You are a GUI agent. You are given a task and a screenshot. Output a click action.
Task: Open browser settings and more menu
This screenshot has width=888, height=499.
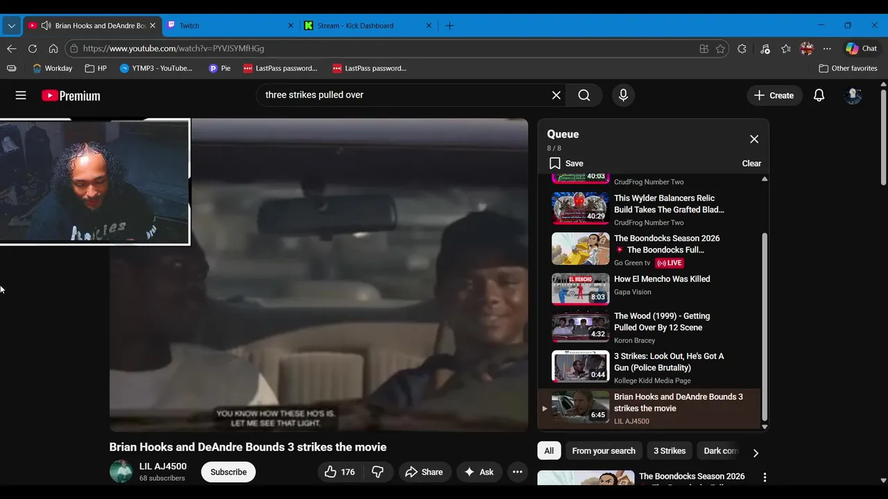click(827, 49)
